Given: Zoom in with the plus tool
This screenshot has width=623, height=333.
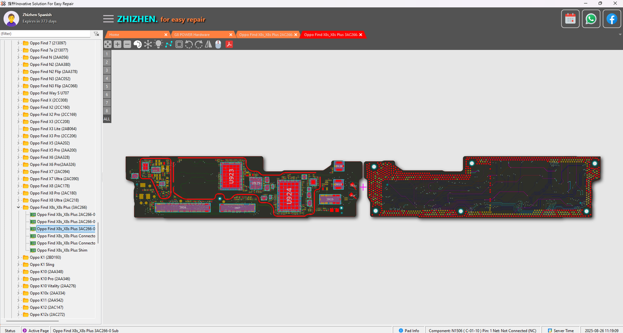Looking at the screenshot, I should (117, 44).
